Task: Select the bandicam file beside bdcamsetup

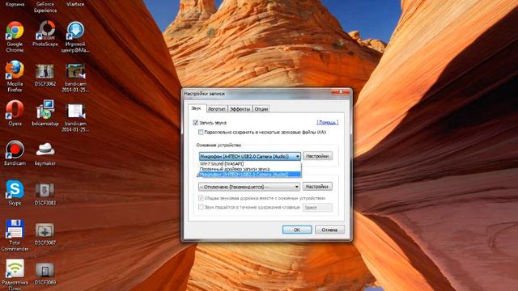Action: (75, 117)
